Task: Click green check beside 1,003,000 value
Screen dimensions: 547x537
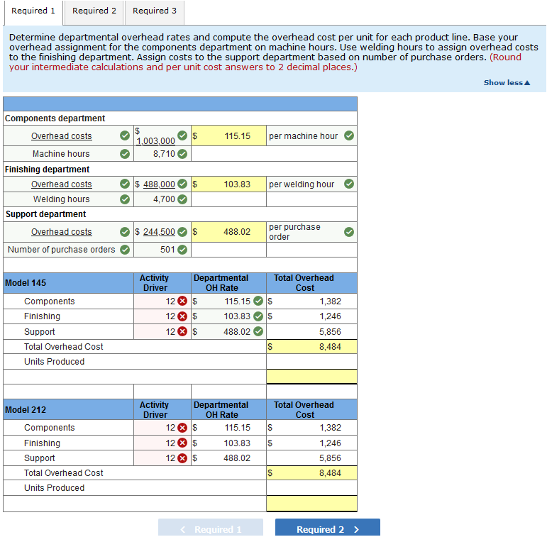Action: 182,135
